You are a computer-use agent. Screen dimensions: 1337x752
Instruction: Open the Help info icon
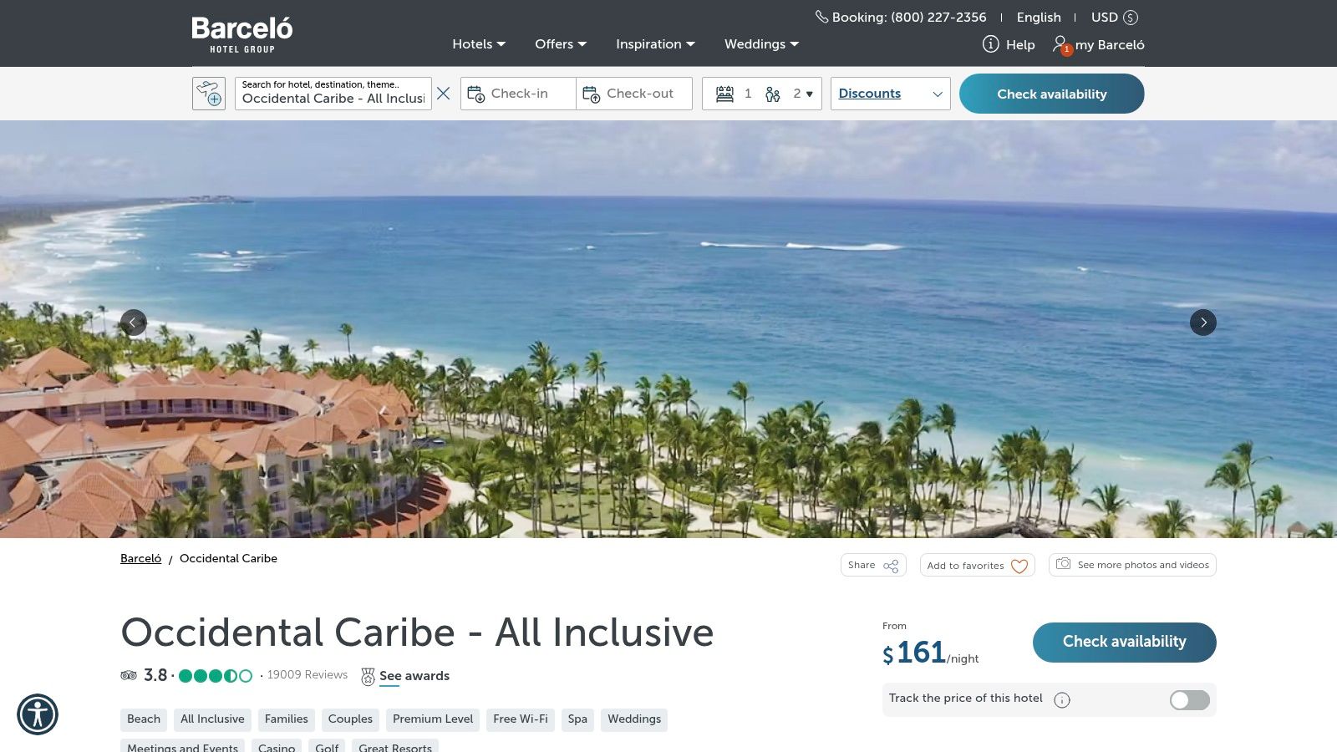coord(990,45)
